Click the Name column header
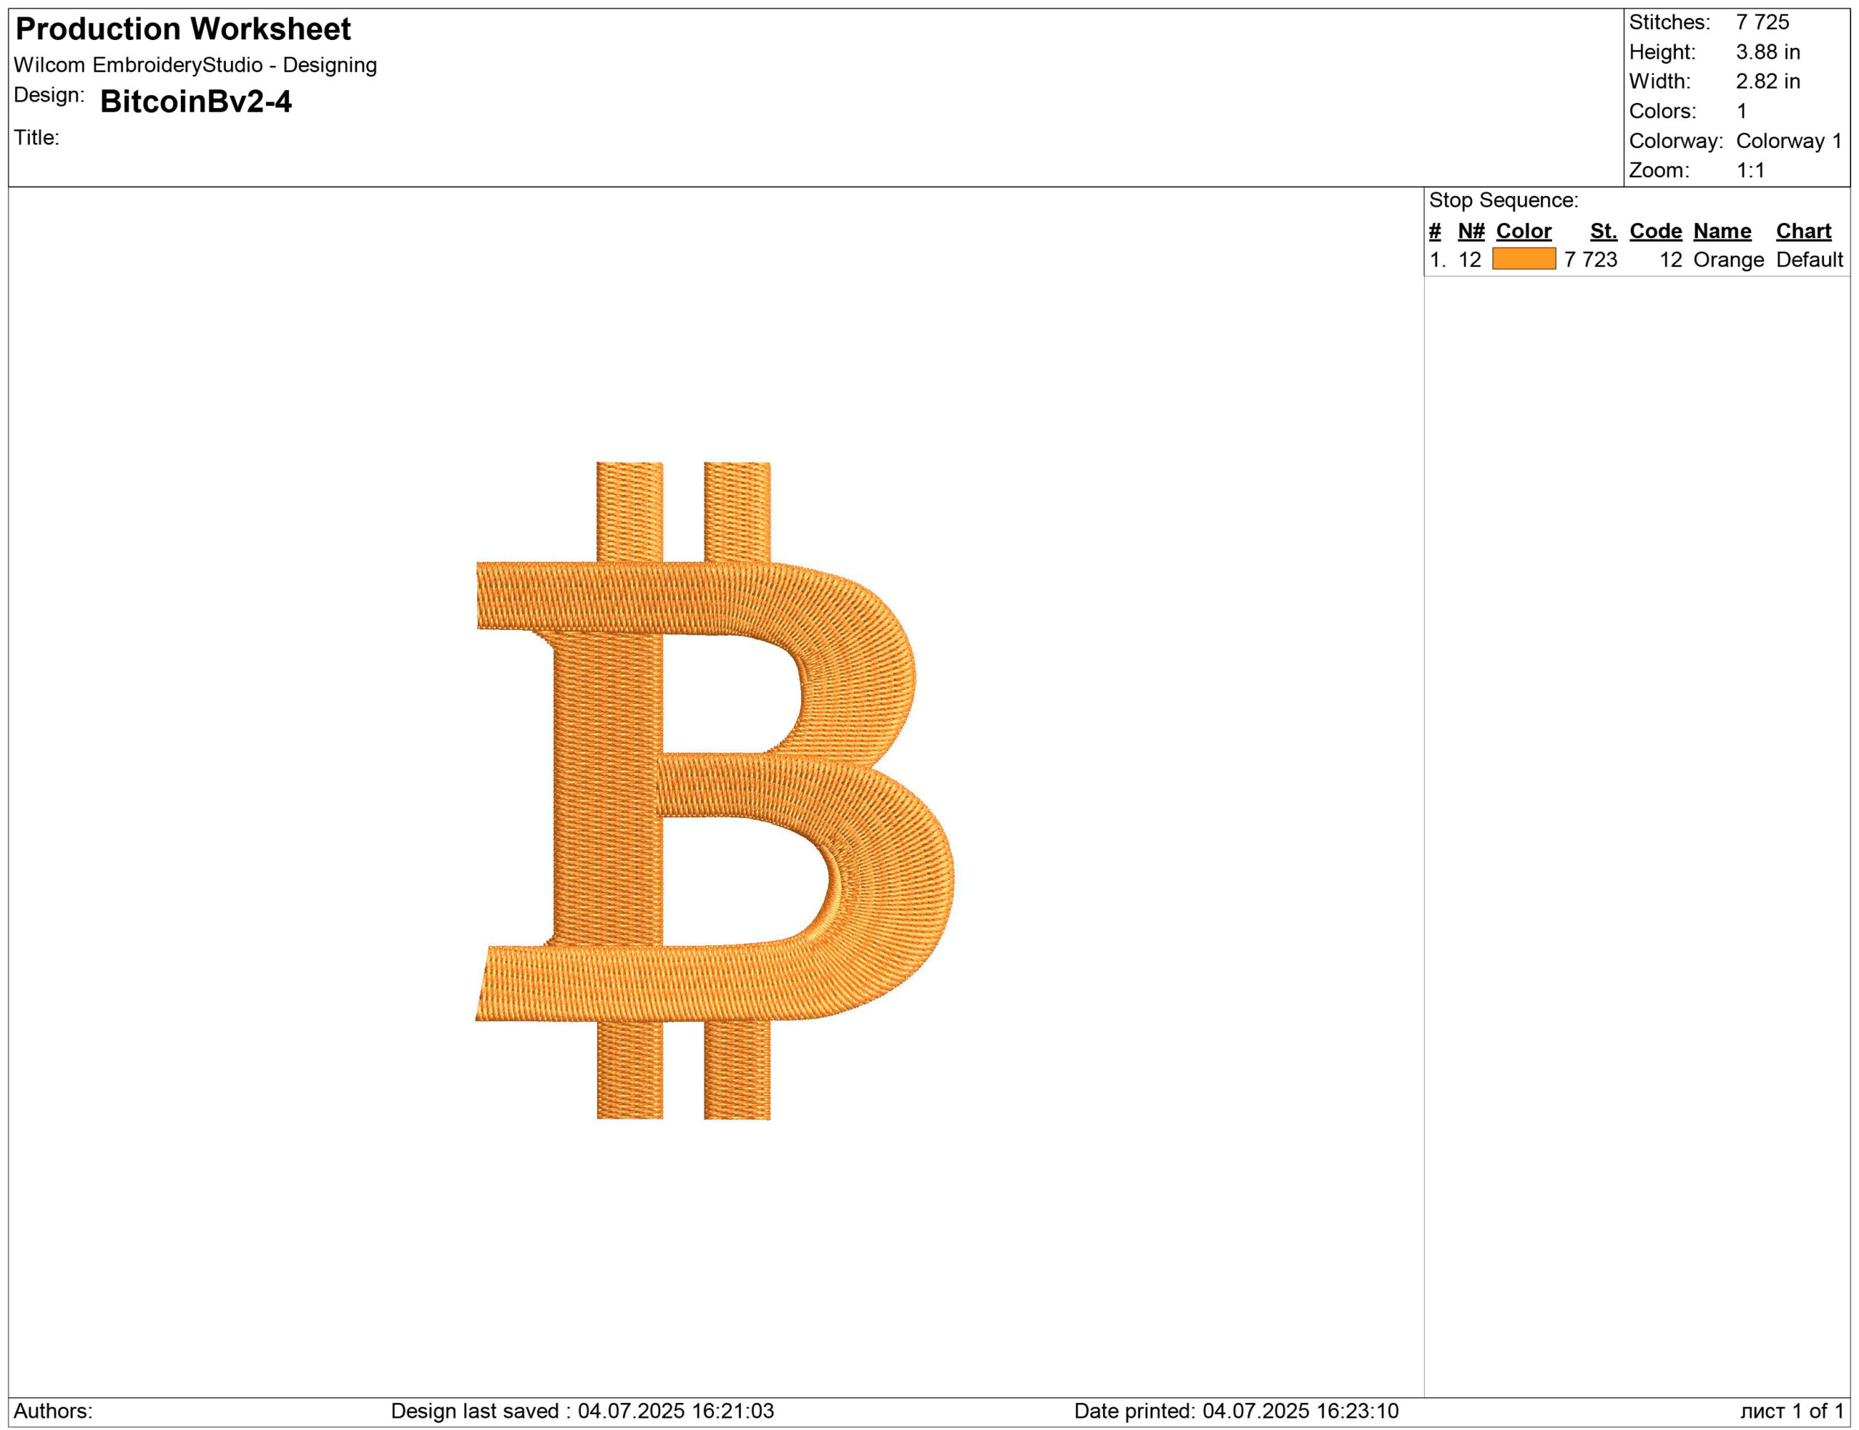The image size is (1859, 1430). [1722, 232]
